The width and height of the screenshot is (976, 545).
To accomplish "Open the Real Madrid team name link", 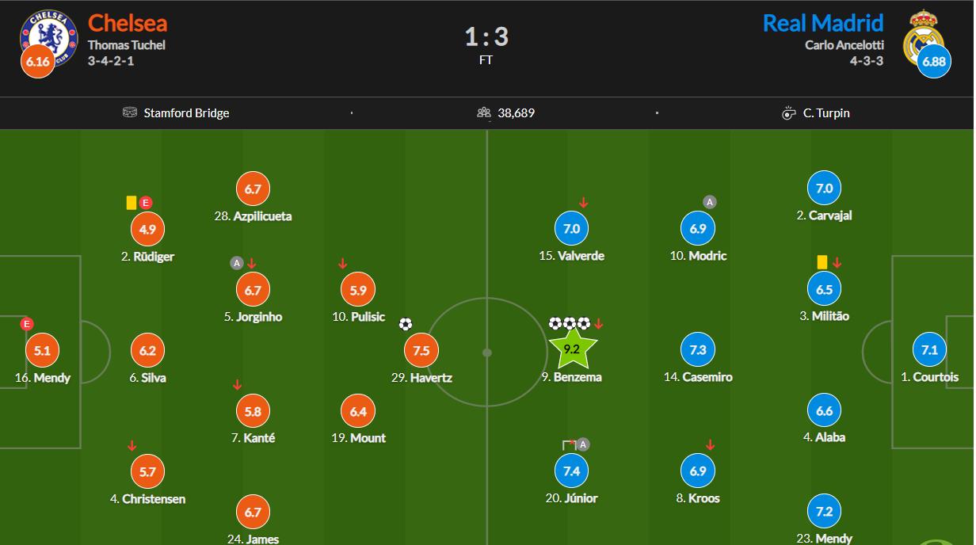I will 822,22.
